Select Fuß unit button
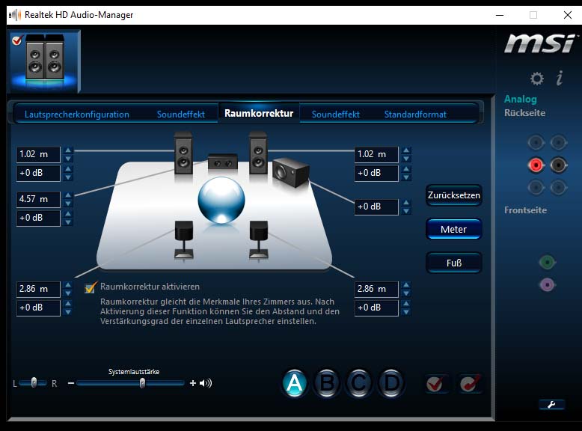 tap(453, 263)
